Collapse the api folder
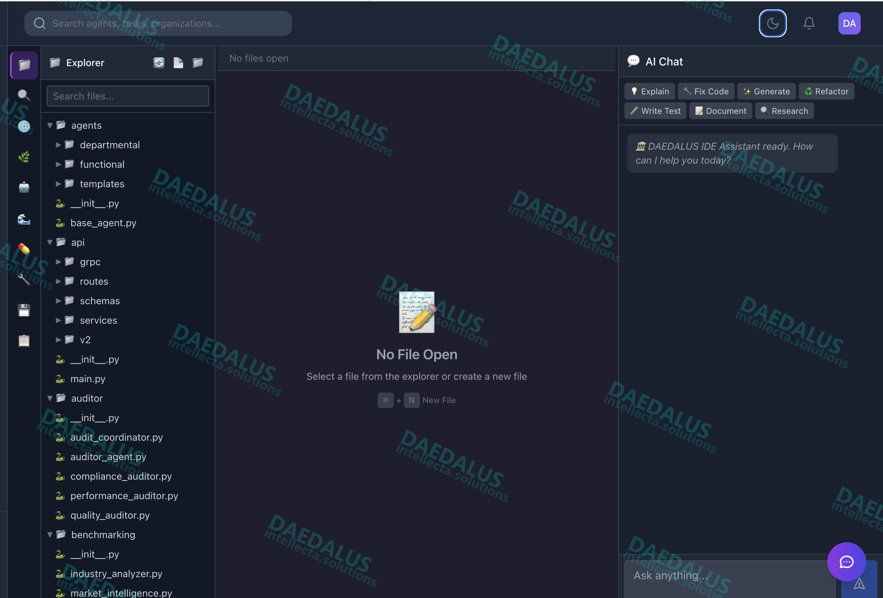The height and width of the screenshot is (598, 883). point(49,242)
